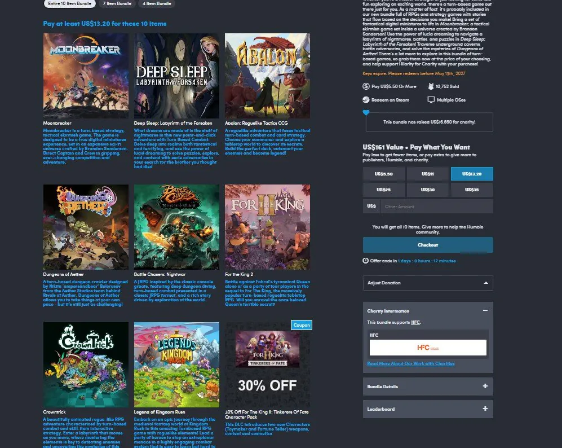Image resolution: width=562 pixels, height=448 pixels.
Task: Open the Legend of Kingdom Rush cover
Action: pyautogui.click(x=176, y=364)
